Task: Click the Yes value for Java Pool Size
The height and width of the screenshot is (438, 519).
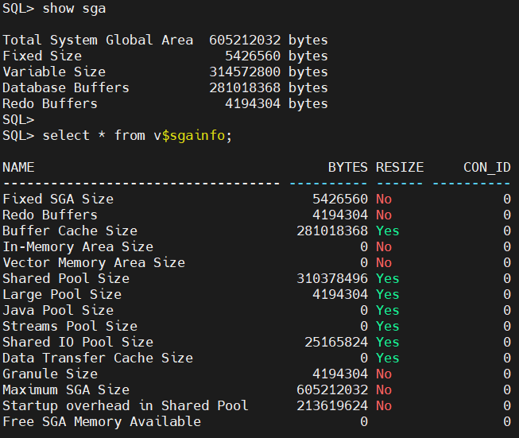Action: click(x=387, y=310)
